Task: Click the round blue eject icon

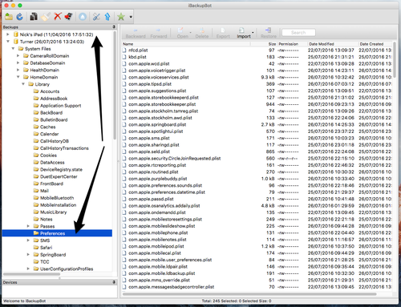Action: pos(83,17)
